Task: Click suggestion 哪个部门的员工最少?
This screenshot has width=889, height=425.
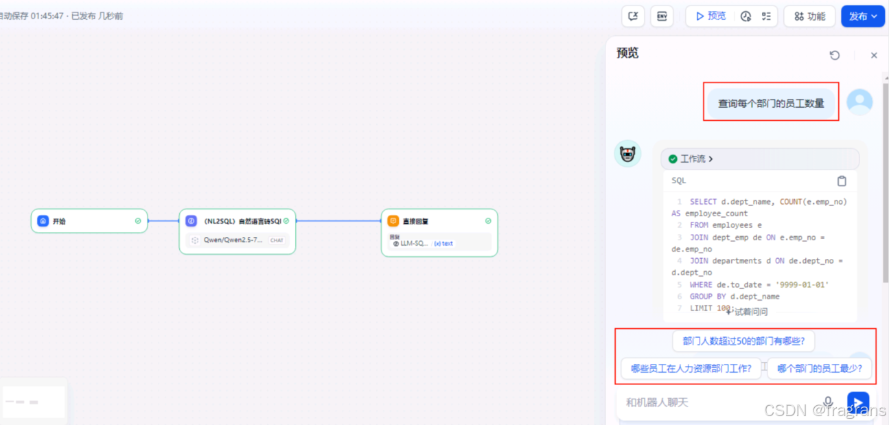Action: click(x=819, y=369)
